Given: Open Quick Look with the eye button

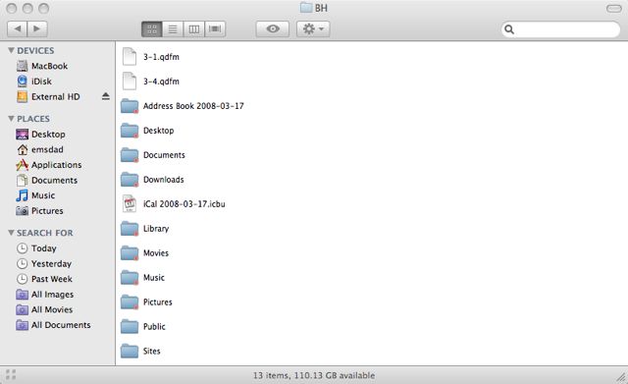Looking at the screenshot, I should point(273,28).
